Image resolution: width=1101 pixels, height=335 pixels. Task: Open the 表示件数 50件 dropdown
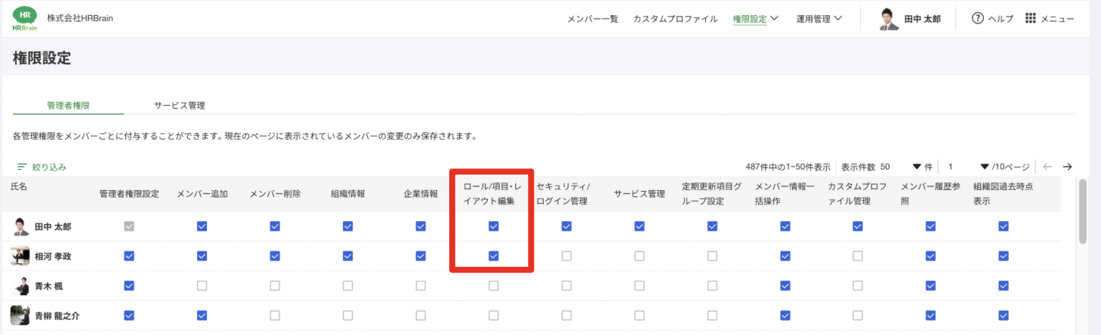917,167
